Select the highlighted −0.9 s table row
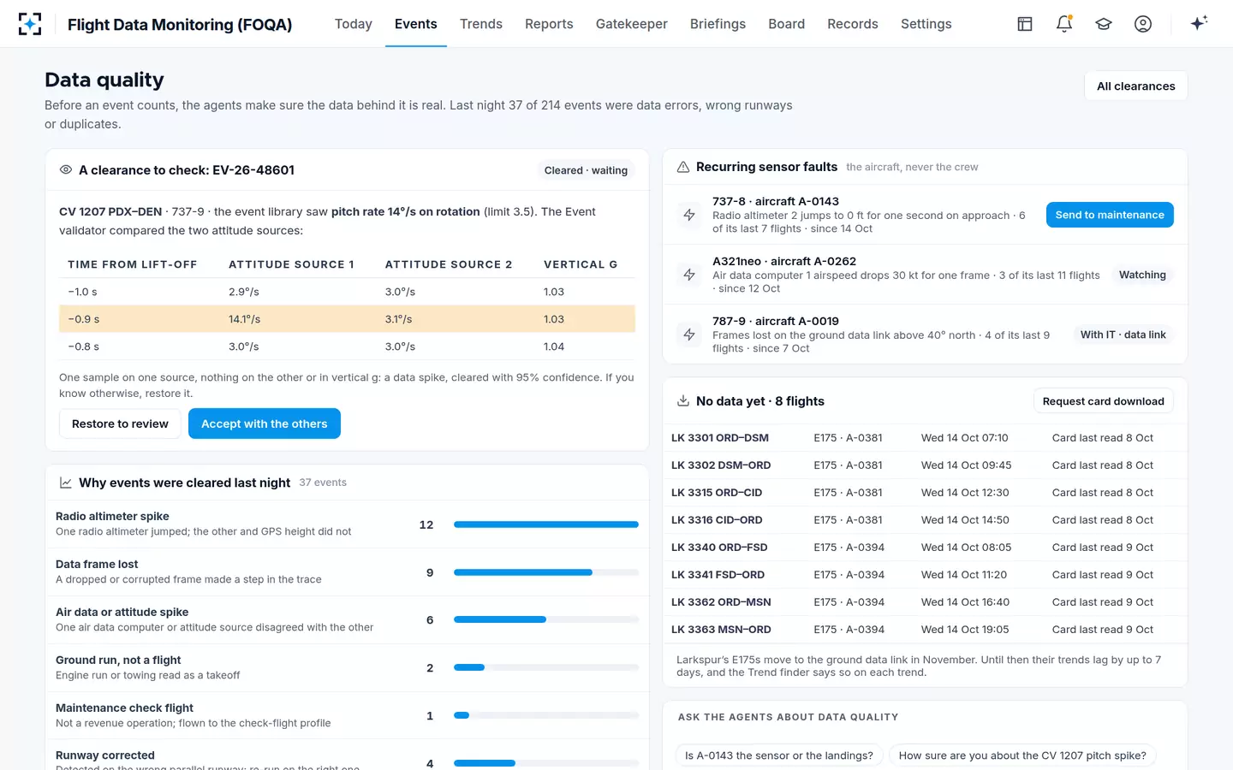 coord(347,319)
